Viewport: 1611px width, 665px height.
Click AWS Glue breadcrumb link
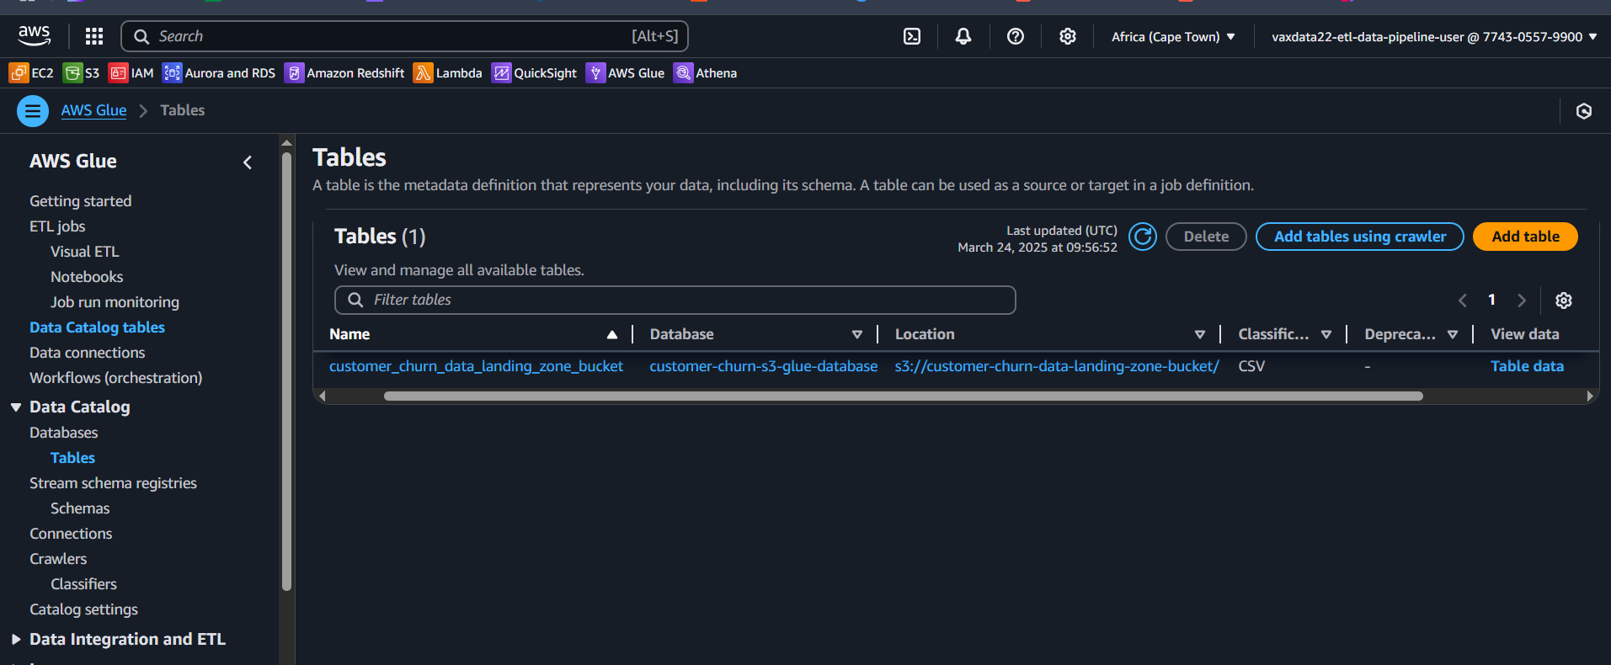coord(93,110)
